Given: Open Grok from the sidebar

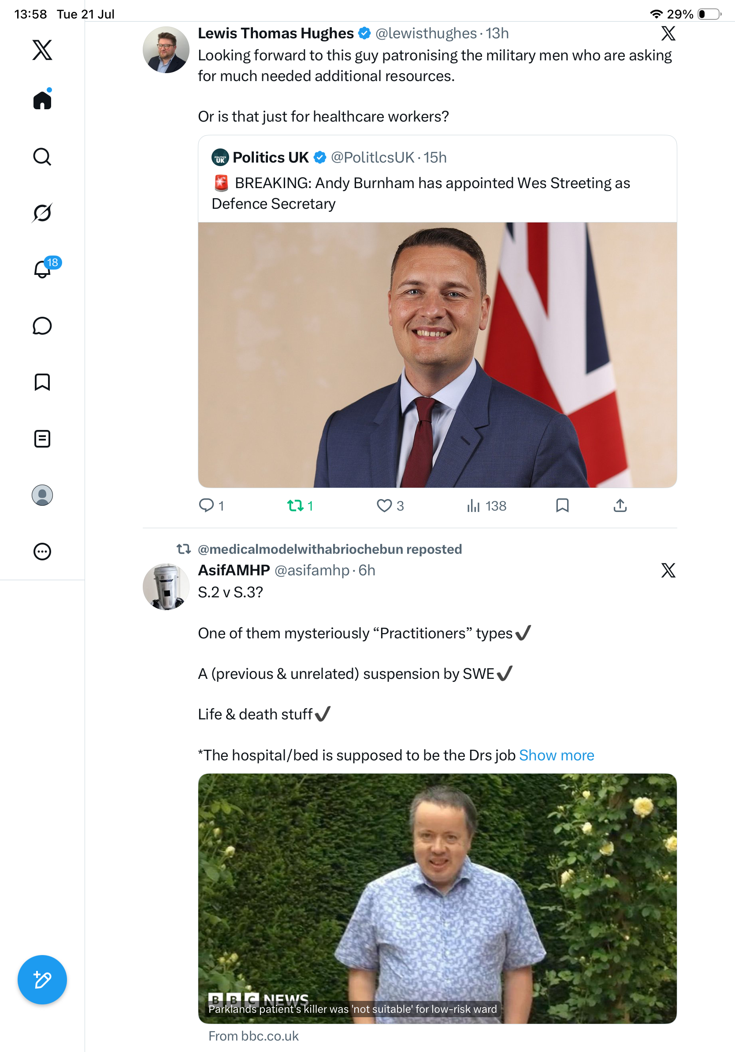Looking at the screenshot, I should point(42,213).
